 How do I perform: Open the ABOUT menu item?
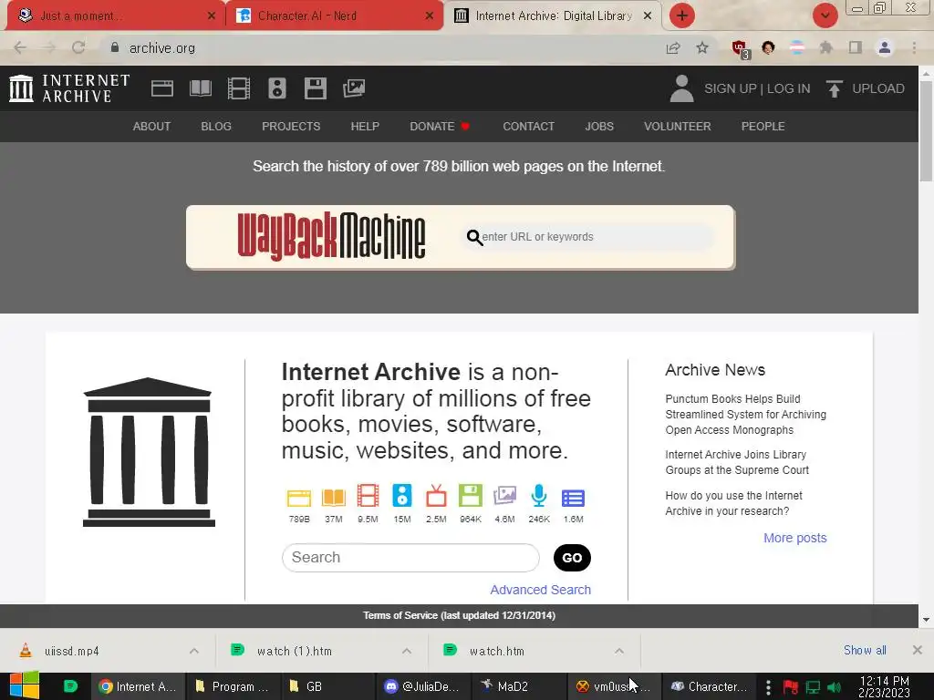[152, 126]
